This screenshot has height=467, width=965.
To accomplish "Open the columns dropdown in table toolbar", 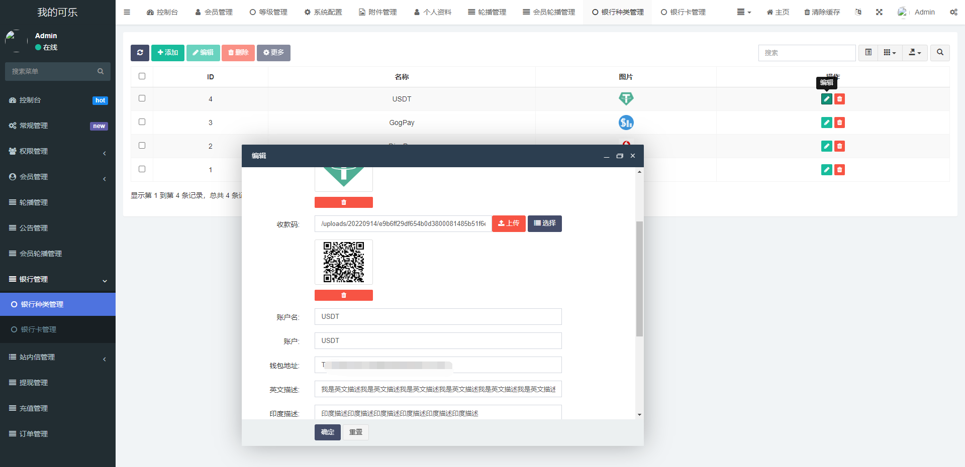I will 890,53.
